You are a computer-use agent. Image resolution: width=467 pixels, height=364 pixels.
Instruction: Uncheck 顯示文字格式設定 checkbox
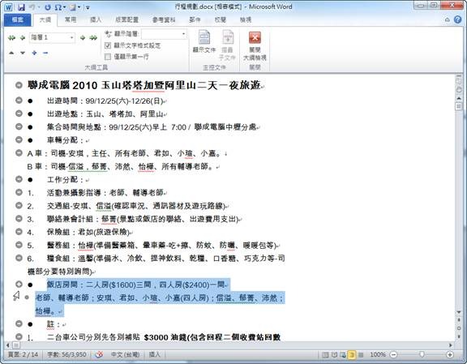tap(108, 45)
